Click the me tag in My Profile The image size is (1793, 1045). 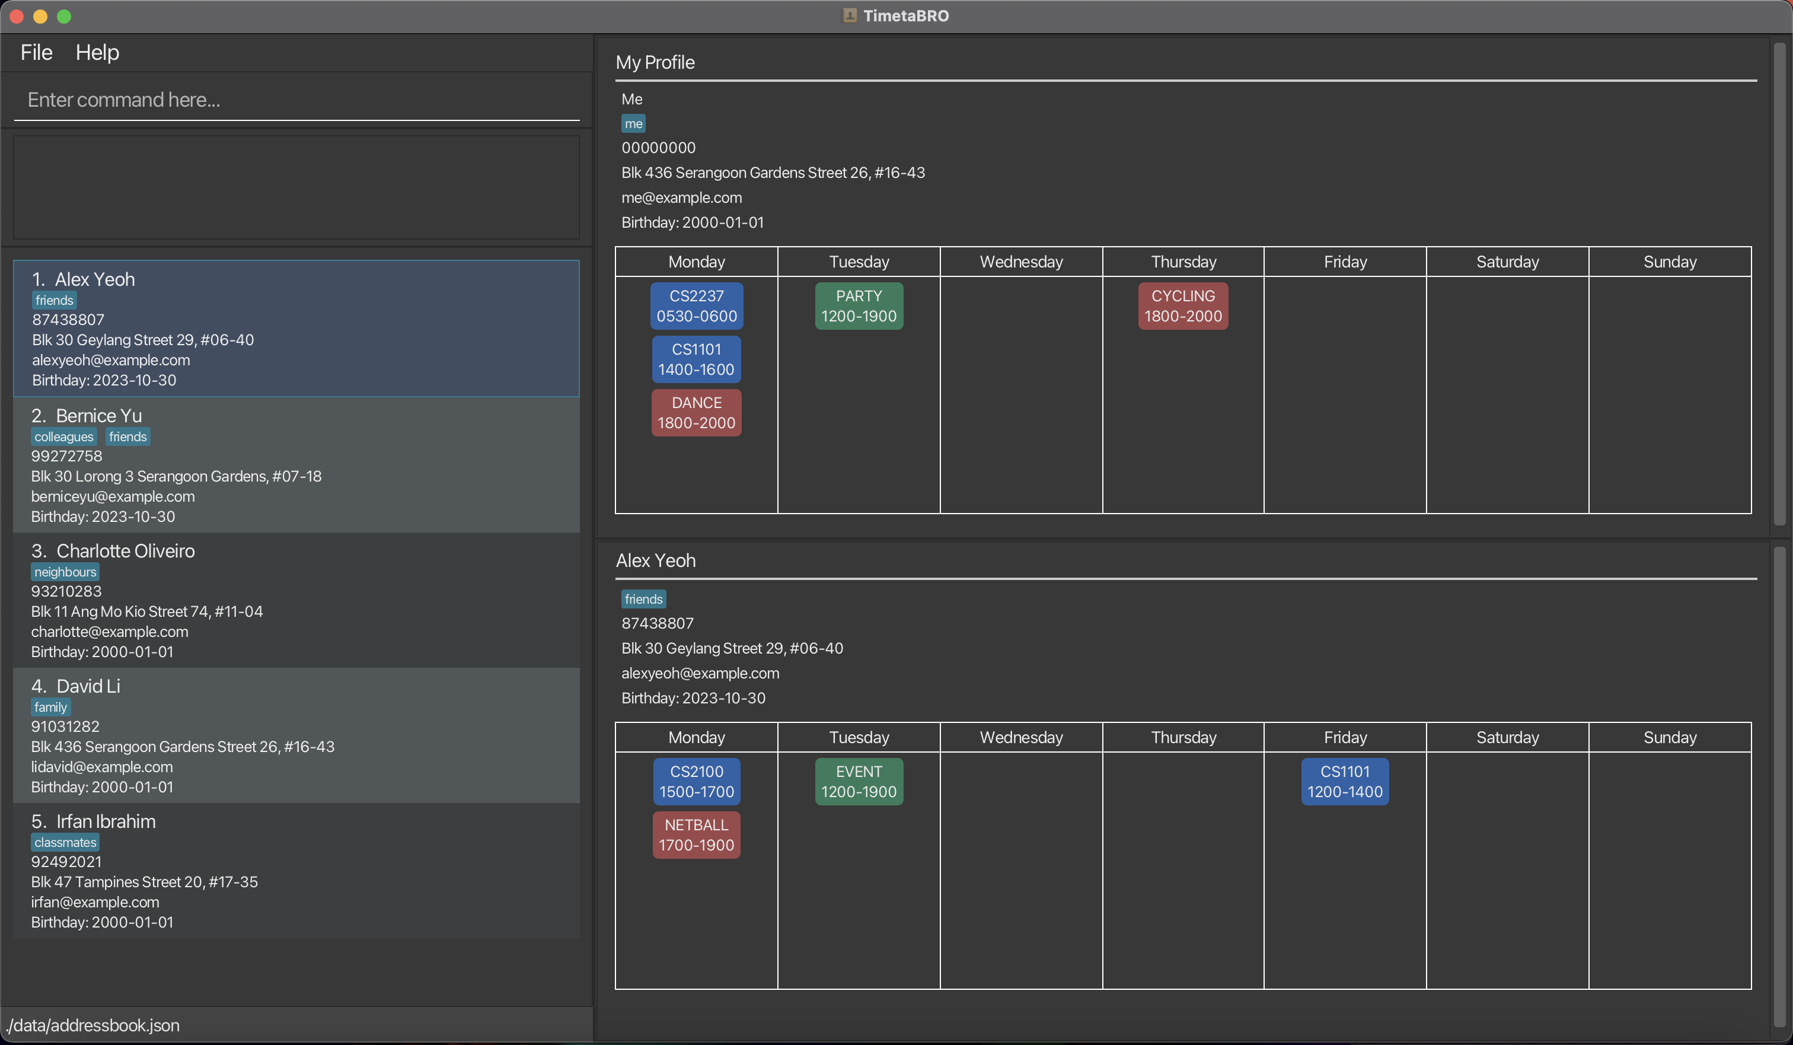(633, 124)
